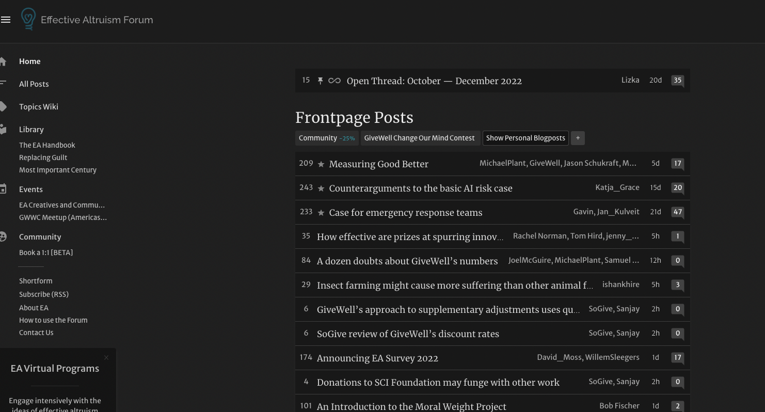Toggle GiveWell Change Our Mind Contest filter
Screen dimensions: 765x412
pyautogui.click(x=419, y=138)
